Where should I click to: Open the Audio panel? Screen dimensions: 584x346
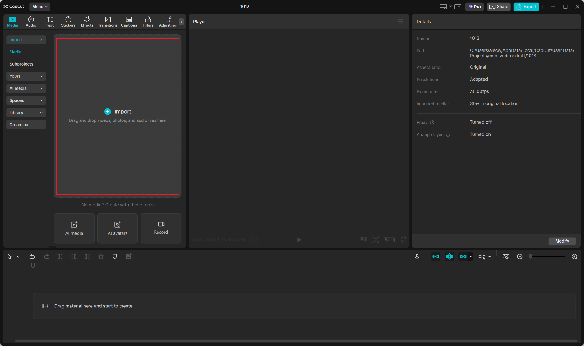click(31, 21)
